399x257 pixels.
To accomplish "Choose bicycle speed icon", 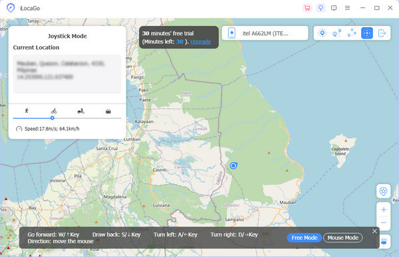I will (x=54, y=111).
